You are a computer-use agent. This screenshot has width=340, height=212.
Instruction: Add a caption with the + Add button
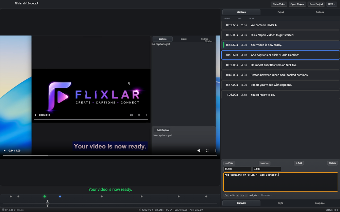pyautogui.click(x=299, y=163)
